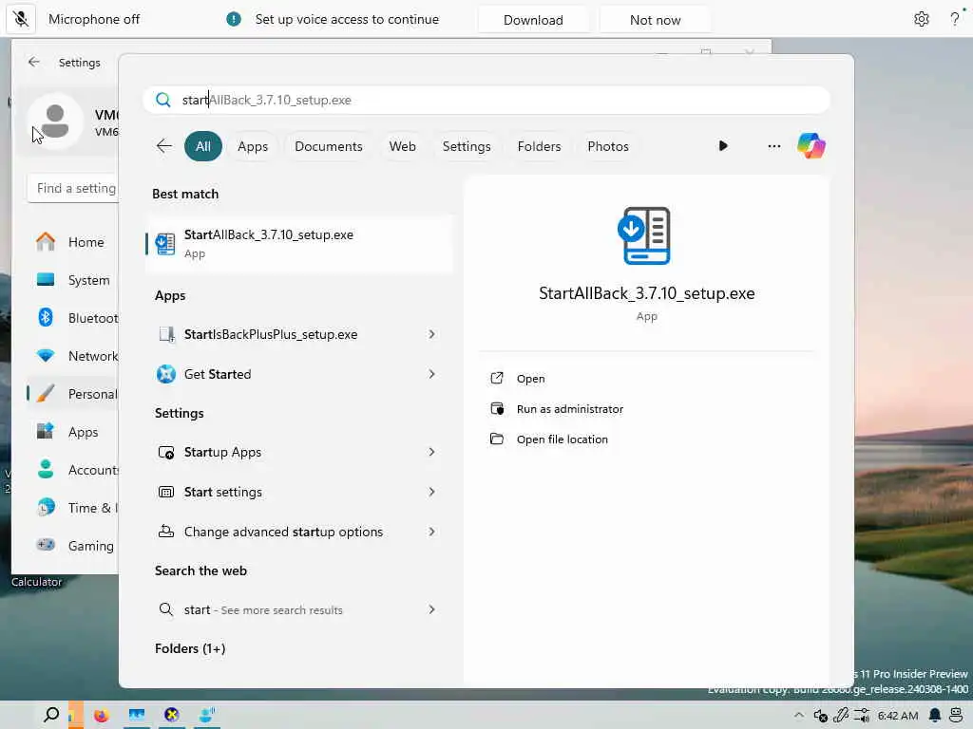Screen dimensions: 973x729
Task: Click Get Started app icon
Action: (x=165, y=374)
